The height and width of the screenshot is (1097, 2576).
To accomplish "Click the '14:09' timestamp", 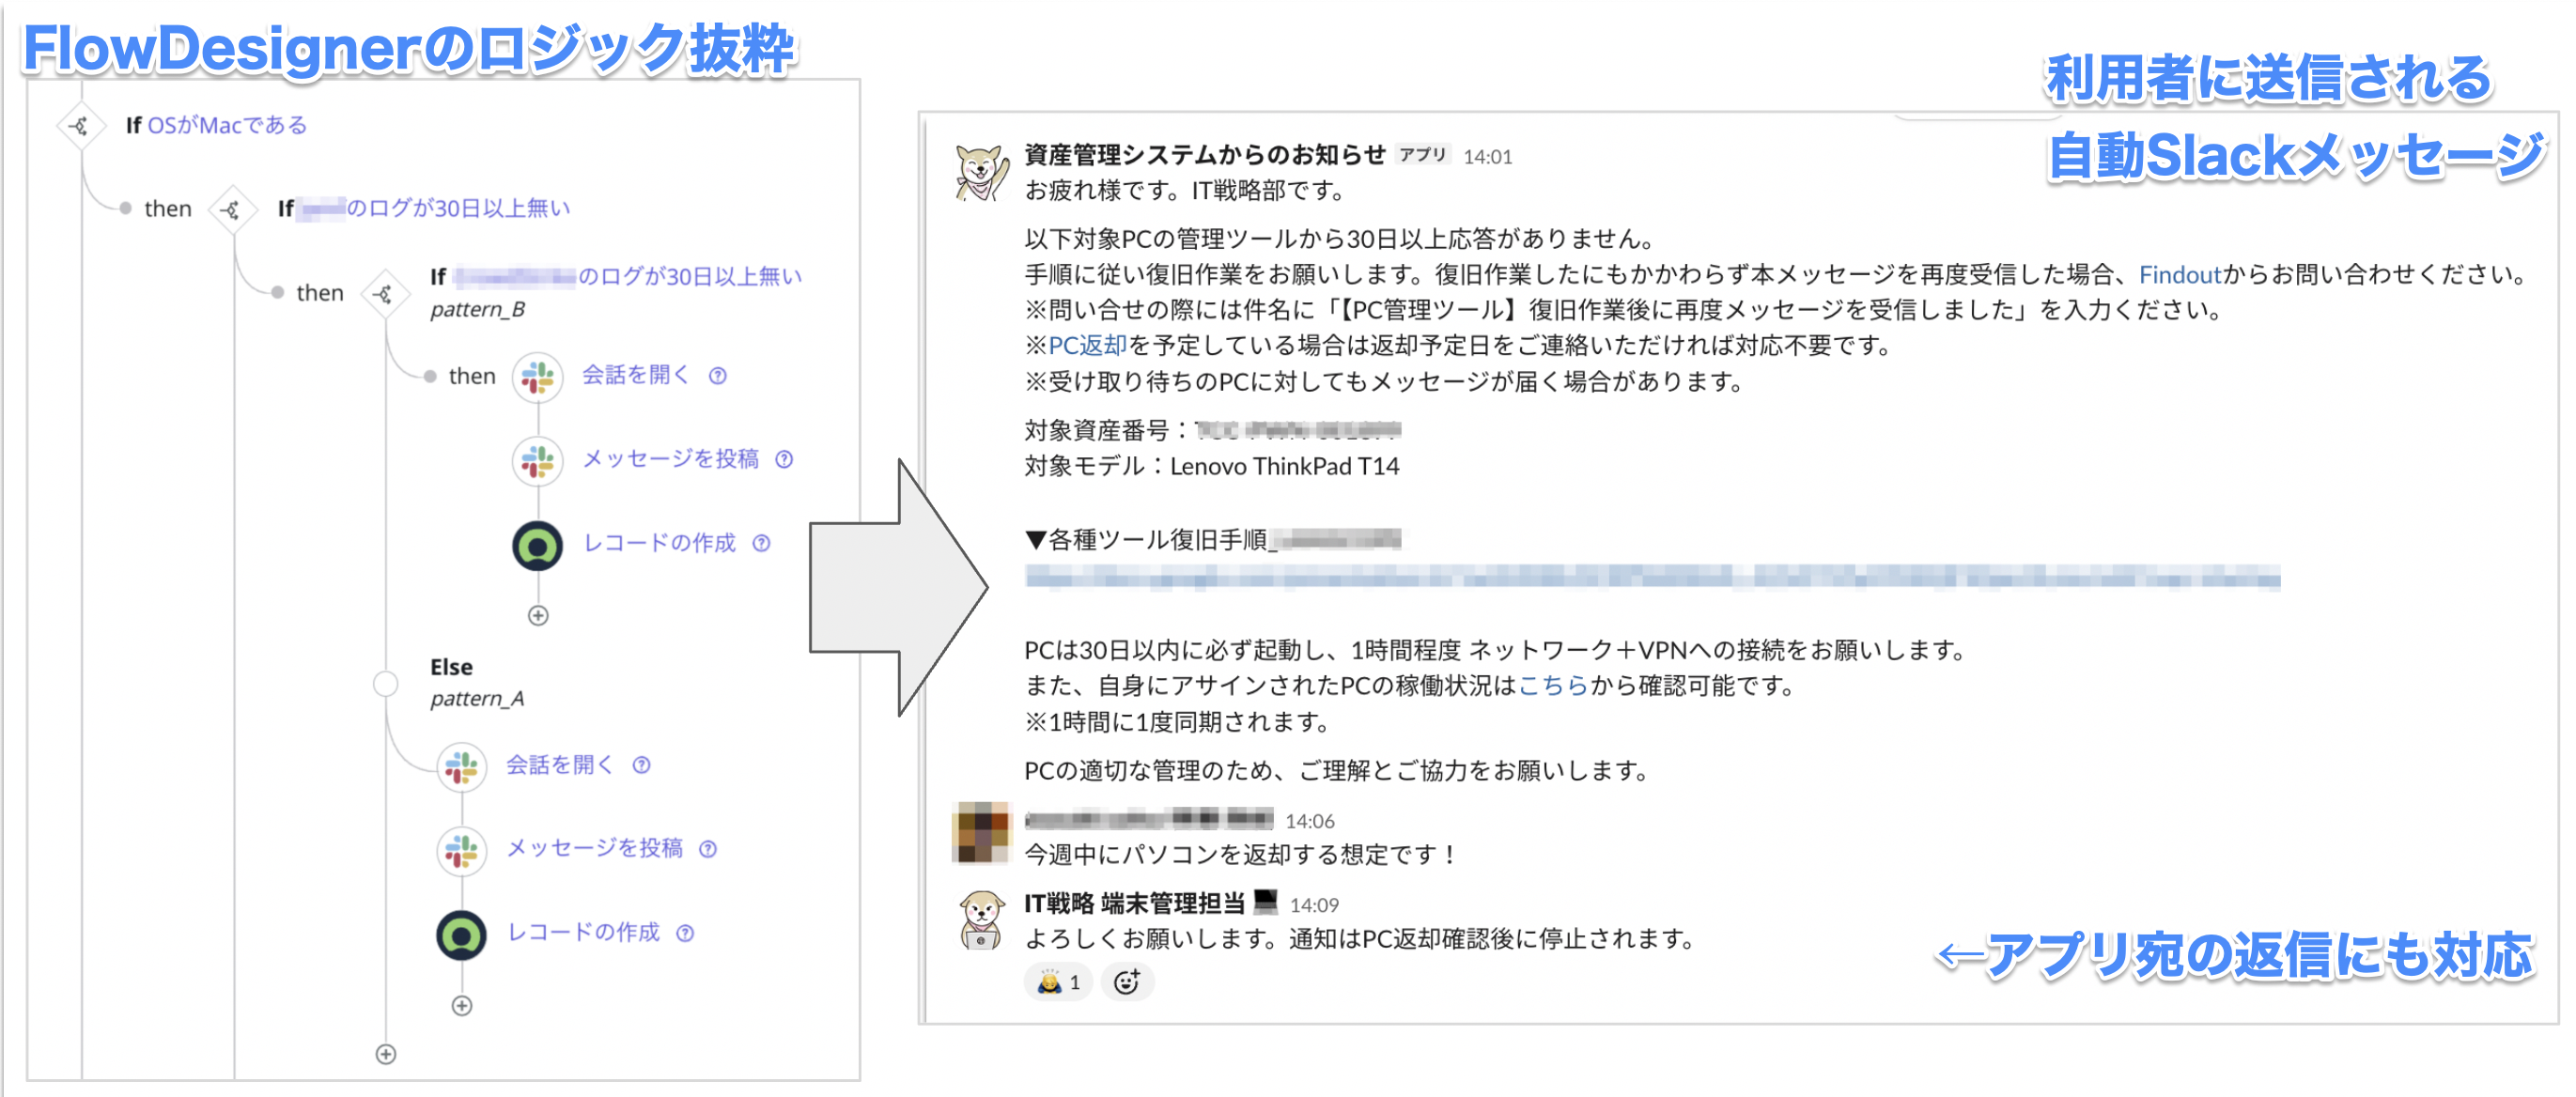I will pos(1314,906).
